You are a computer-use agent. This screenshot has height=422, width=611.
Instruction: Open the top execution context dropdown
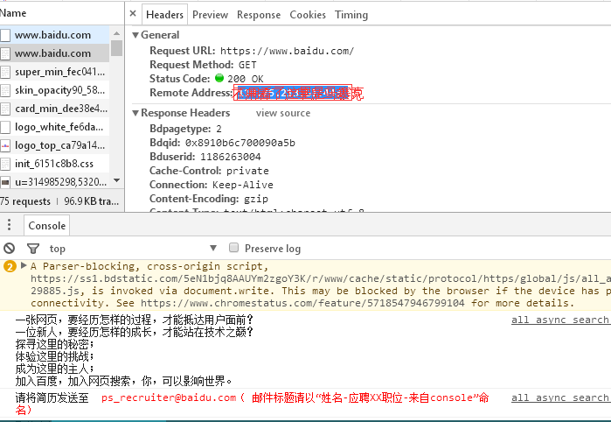[x=133, y=249]
